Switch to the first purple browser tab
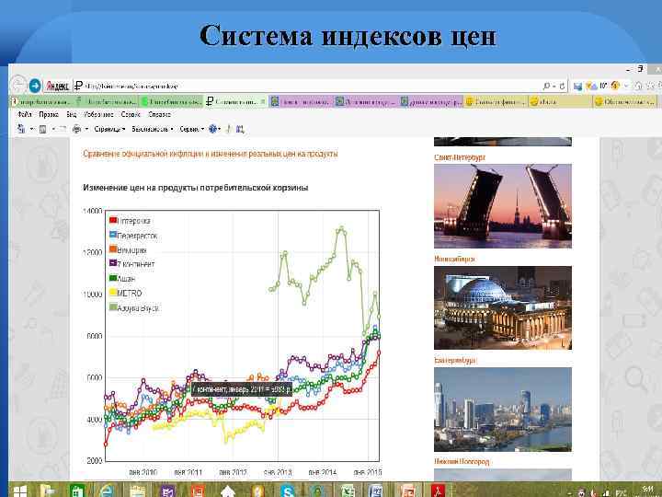Screen dimensions: 662x497 (301, 102)
